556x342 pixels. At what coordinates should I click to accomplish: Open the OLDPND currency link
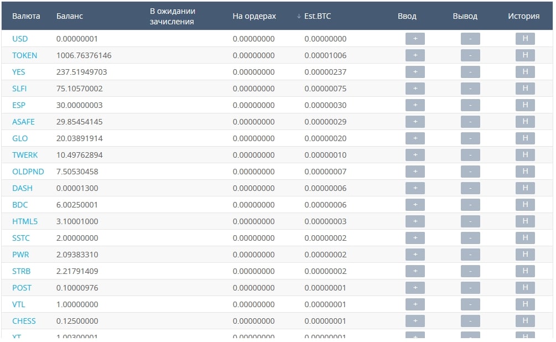tap(28, 172)
